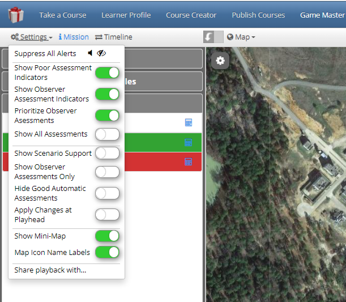Open the Map dropdown
This screenshot has height=302, width=346.
[x=241, y=37]
